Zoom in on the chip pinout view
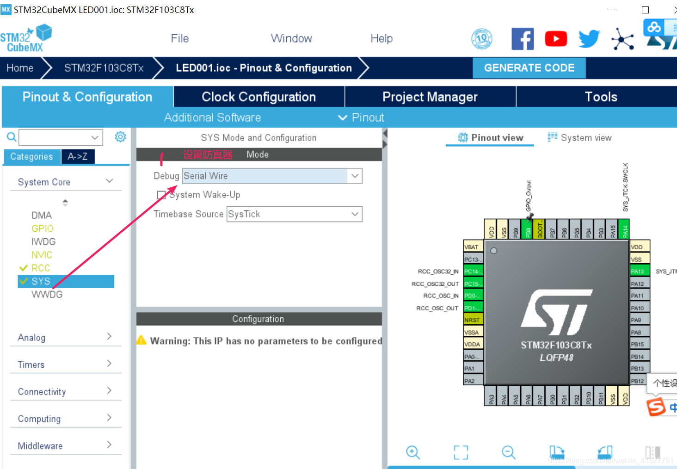Viewport: 677px width, 469px height. pos(412,452)
